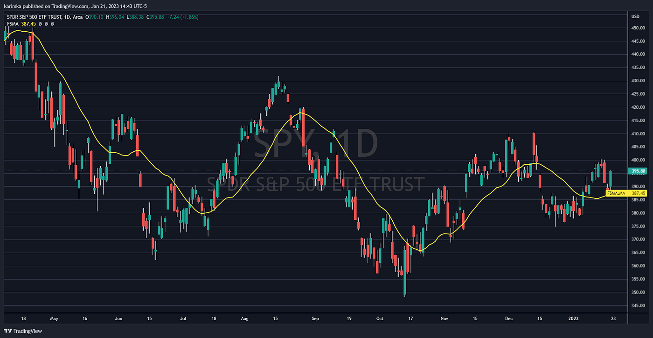
Task: Click the Sep label on the time axis
Action: click(x=315, y=319)
